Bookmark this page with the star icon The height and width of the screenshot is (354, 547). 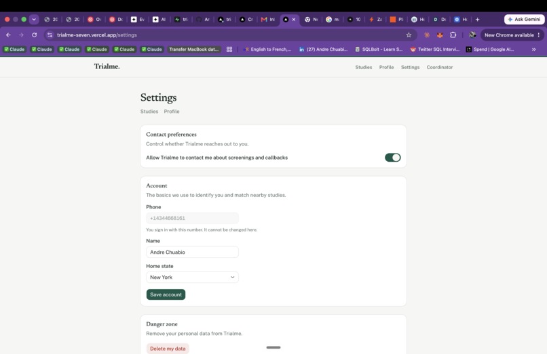click(409, 35)
